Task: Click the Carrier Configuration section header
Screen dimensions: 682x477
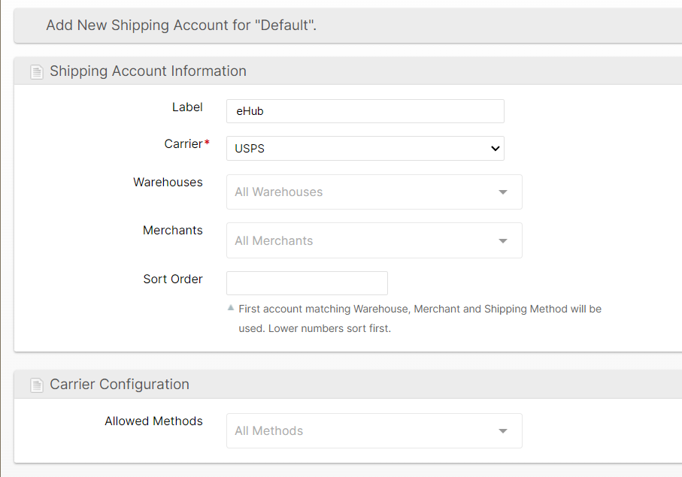Action: (119, 385)
